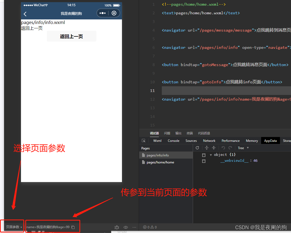291x233 pixels.
Task: Open the Memory debugger tab
Action: click(252, 141)
